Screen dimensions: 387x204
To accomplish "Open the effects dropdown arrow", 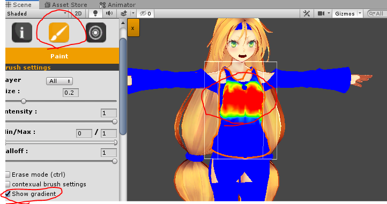I will click(133, 13).
